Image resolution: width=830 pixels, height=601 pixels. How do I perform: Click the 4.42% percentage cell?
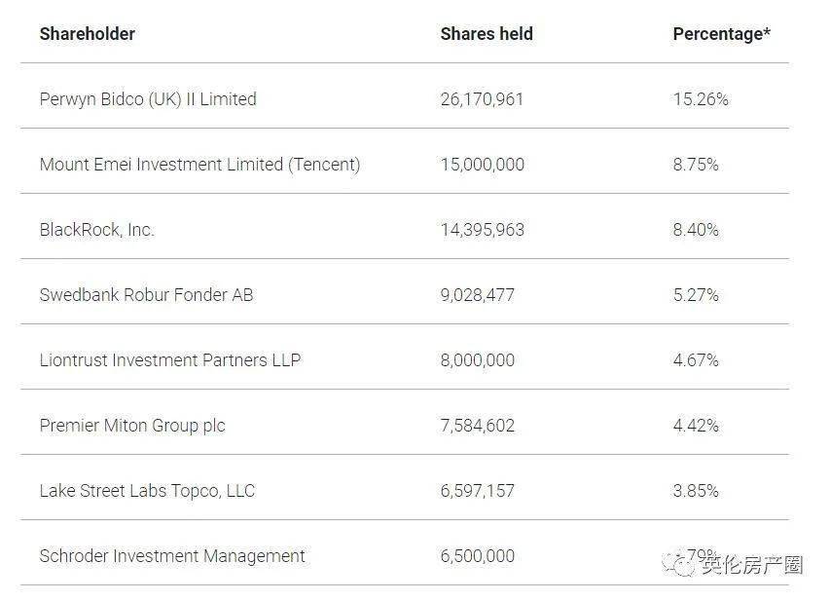coord(696,426)
